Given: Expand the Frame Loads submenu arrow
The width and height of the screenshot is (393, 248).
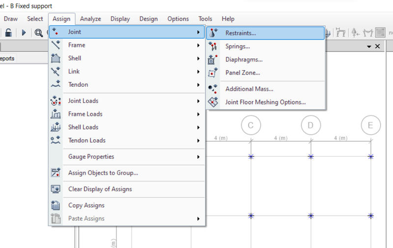Looking at the screenshot, I should 198,114.
